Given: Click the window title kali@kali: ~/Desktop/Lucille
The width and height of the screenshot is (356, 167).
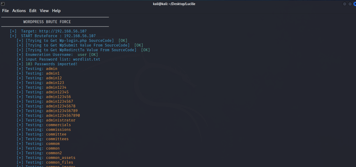Looking at the screenshot, I should click(174, 4).
